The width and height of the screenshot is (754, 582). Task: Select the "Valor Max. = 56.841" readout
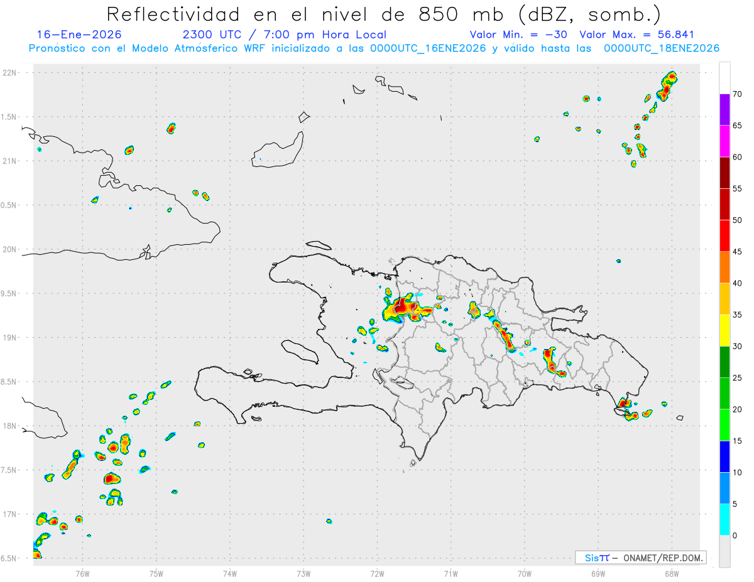click(637, 35)
